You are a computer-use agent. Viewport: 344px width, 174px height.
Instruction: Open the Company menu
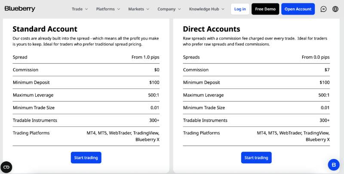[x=169, y=9]
